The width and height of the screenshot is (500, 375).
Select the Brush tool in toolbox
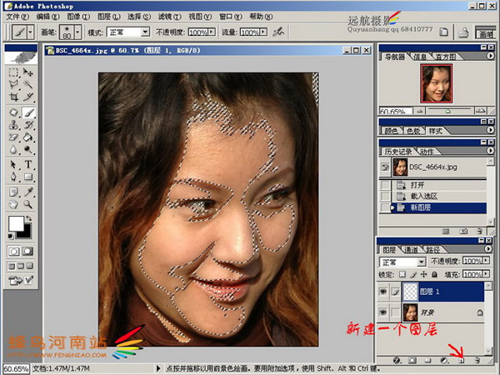click(x=28, y=112)
